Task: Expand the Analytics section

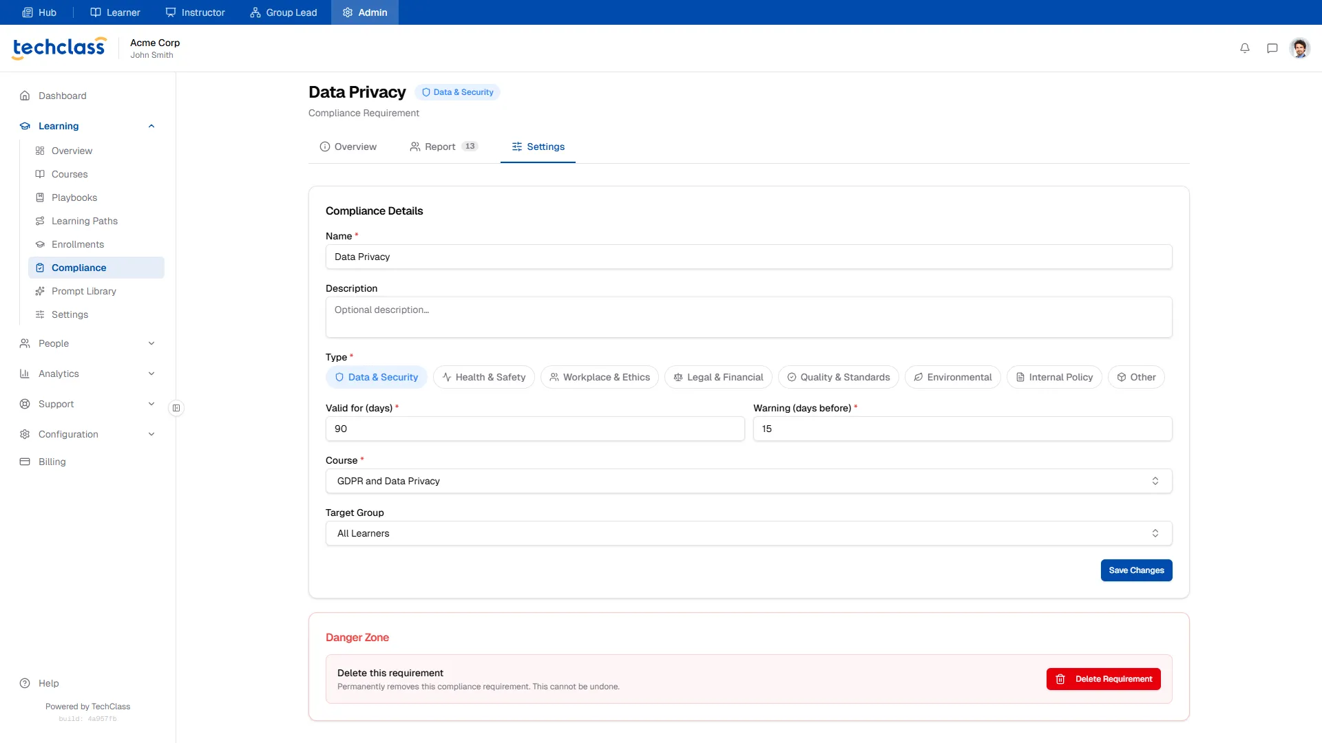Action: [88, 374]
